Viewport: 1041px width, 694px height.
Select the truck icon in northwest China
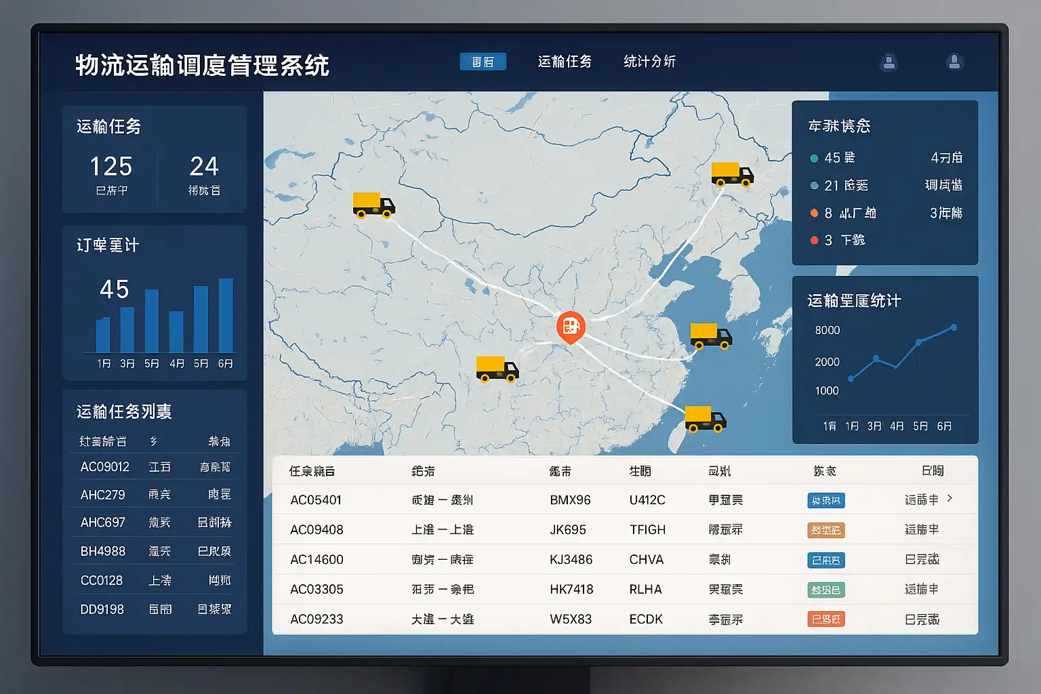tap(373, 205)
